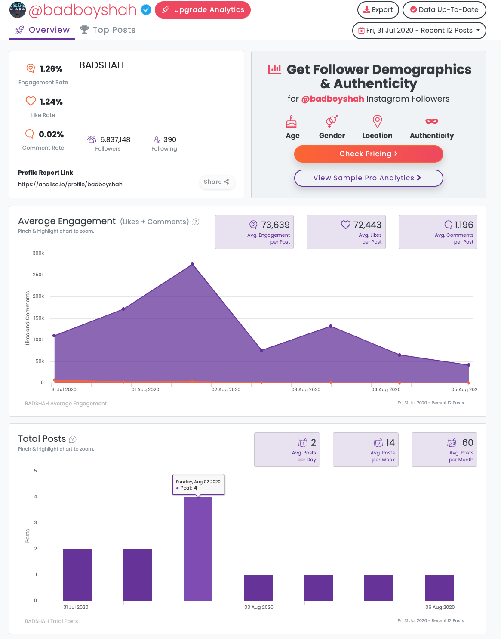Open the date range dropdown
Viewport: 501px width, 639px height.
pyautogui.click(x=419, y=31)
